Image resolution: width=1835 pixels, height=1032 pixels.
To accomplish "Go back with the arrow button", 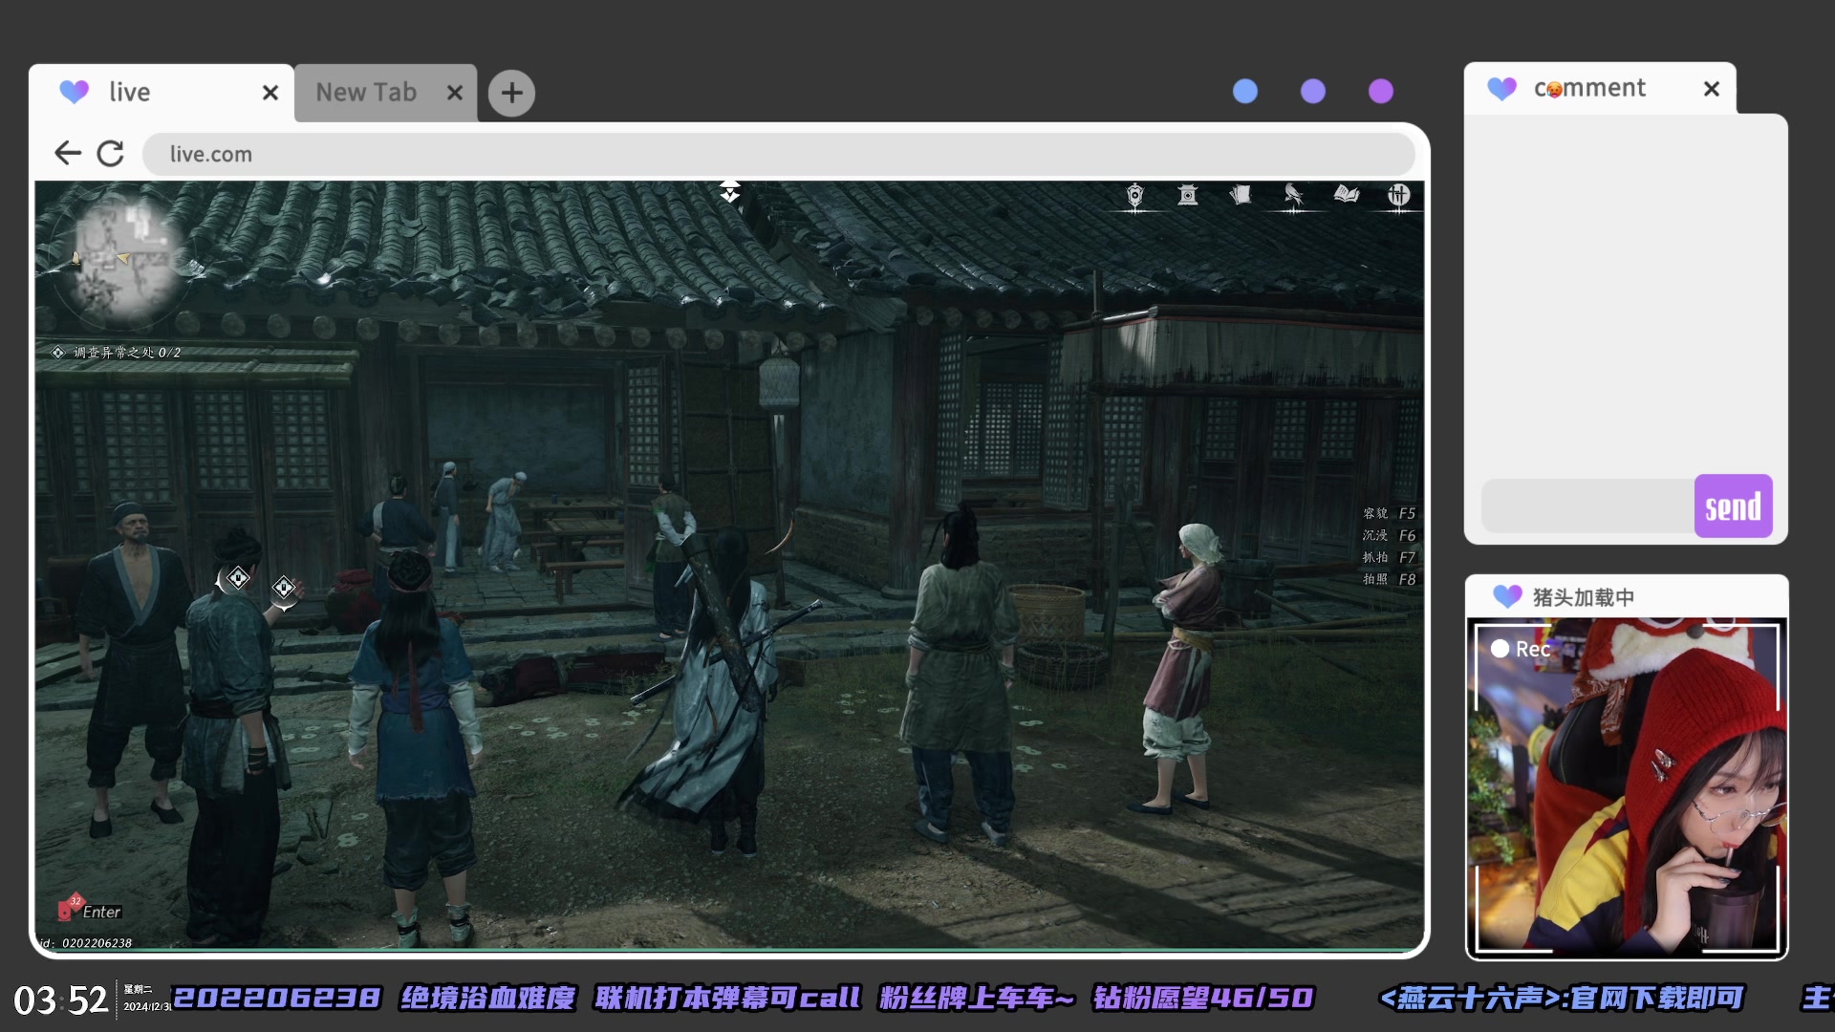I will click(x=68, y=153).
